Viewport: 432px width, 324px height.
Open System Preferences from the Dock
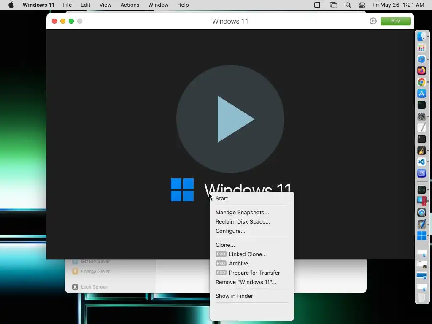tap(421, 116)
